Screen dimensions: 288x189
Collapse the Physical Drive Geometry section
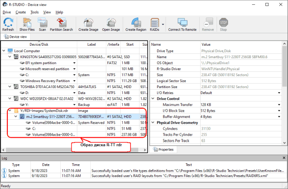click(153, 122)
